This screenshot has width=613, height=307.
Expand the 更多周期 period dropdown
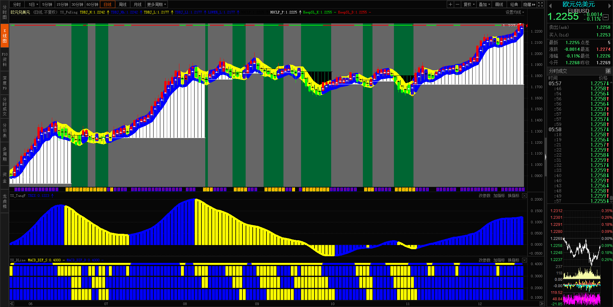point(156,4)
